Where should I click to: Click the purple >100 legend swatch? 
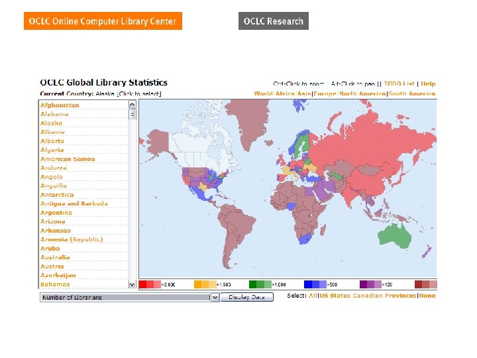coord(370,284)
